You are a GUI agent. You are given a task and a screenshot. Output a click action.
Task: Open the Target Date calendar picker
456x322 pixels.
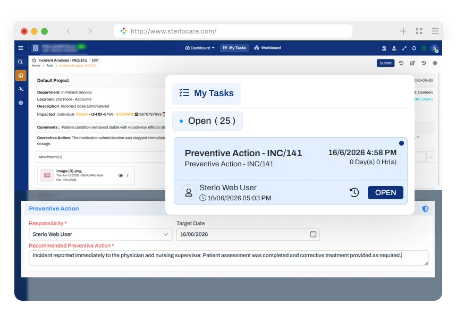(x=313, y=234)
